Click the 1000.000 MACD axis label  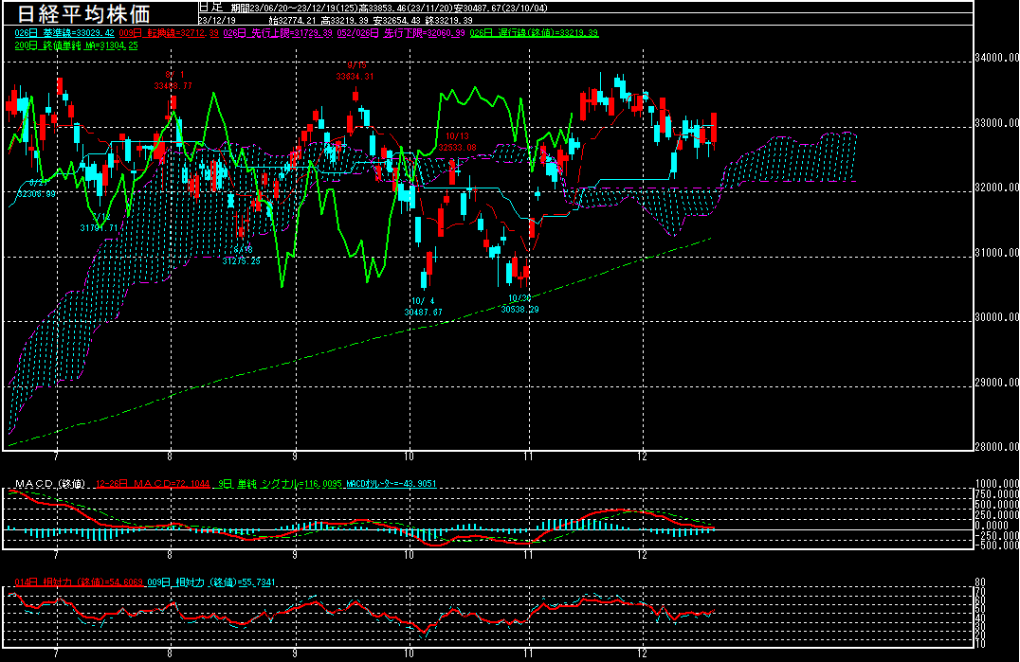coord(997,484)
